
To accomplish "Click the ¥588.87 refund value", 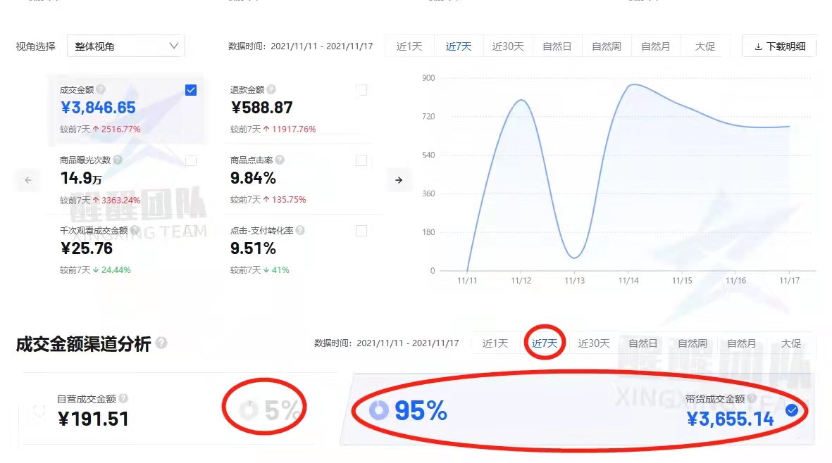I will (x=261, y=108).
